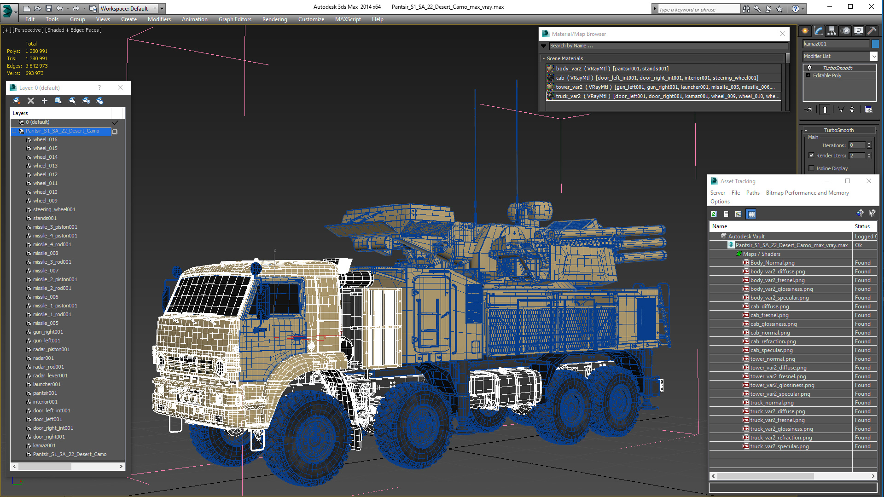Collapse the TurboSmooth rollout
This screenshot has height=497, width=884.
806,130
